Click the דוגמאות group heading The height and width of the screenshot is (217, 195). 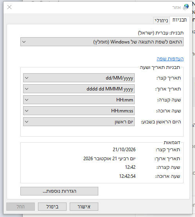pyautogui.click(x=172, y=143)
